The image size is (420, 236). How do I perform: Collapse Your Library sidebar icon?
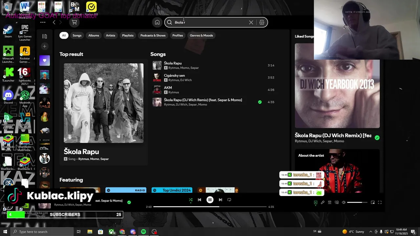pos(45,36)
